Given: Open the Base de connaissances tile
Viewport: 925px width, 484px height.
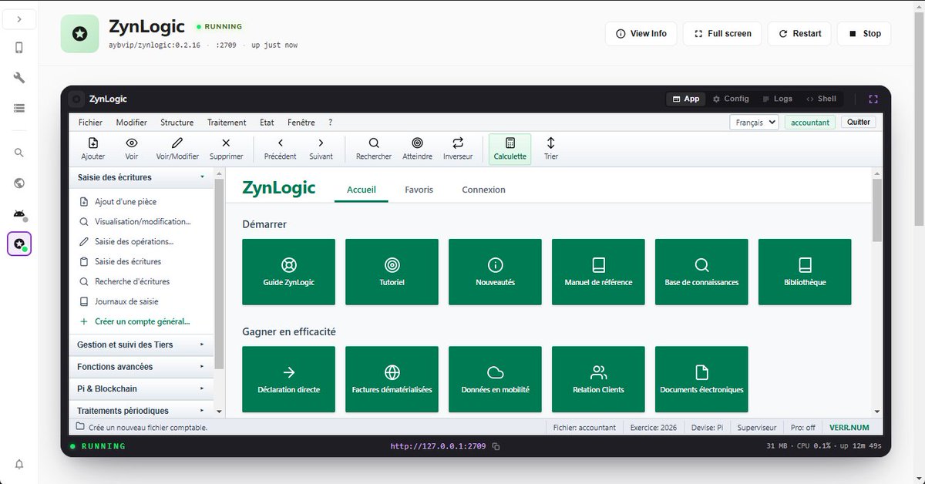Looking at the screenshot, I should (702, 272).
